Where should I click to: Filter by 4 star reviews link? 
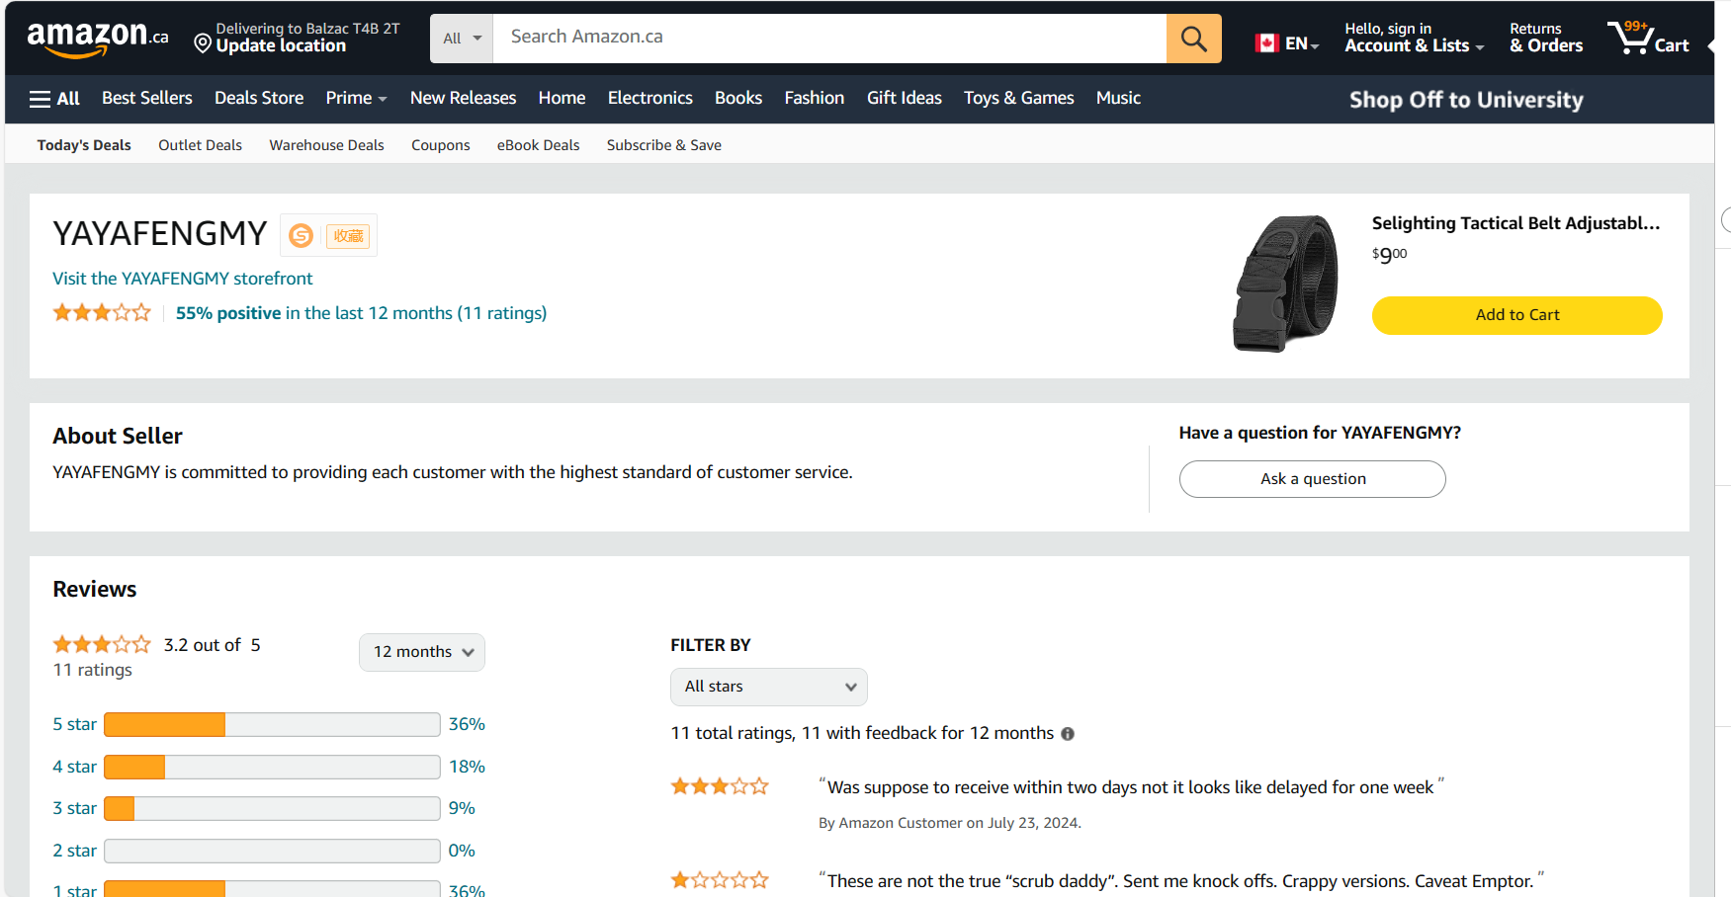pos(75,767)
